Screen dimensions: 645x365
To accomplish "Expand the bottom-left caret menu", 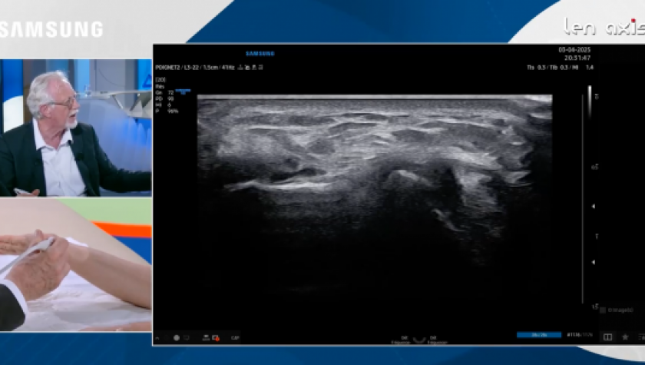I will [x=157, y=337].
